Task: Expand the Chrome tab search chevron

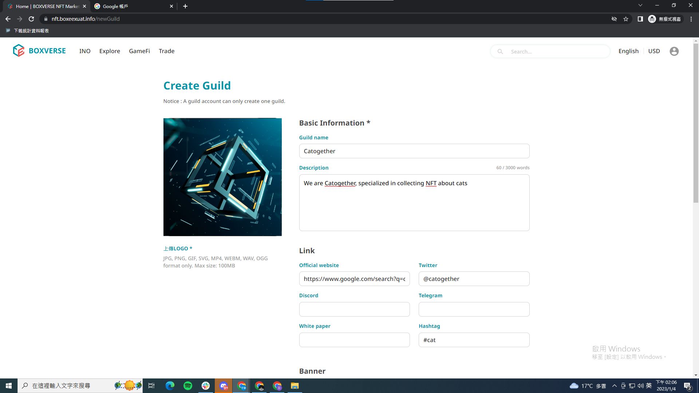Action: coord(640,5)
